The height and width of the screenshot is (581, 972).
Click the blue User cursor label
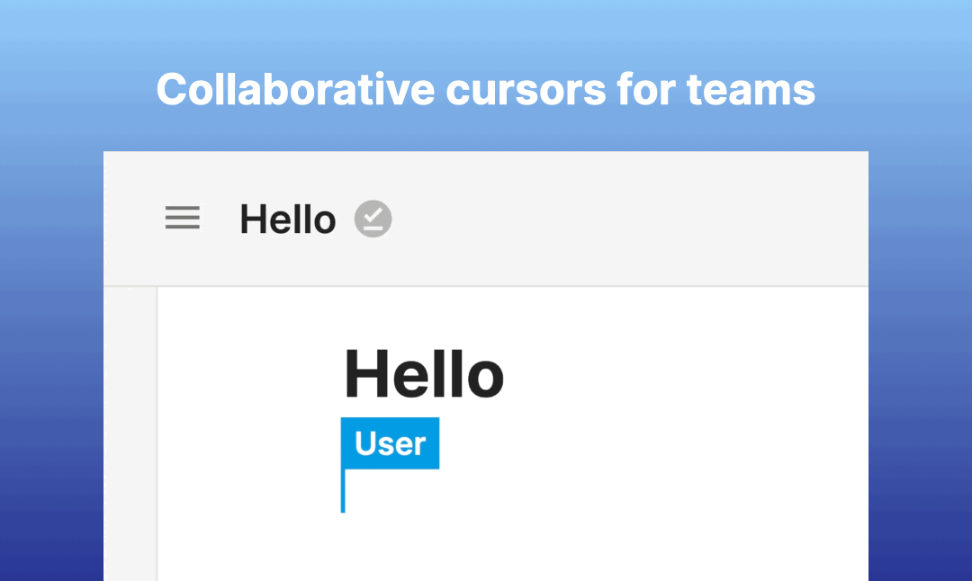click(x=390, y=443)
